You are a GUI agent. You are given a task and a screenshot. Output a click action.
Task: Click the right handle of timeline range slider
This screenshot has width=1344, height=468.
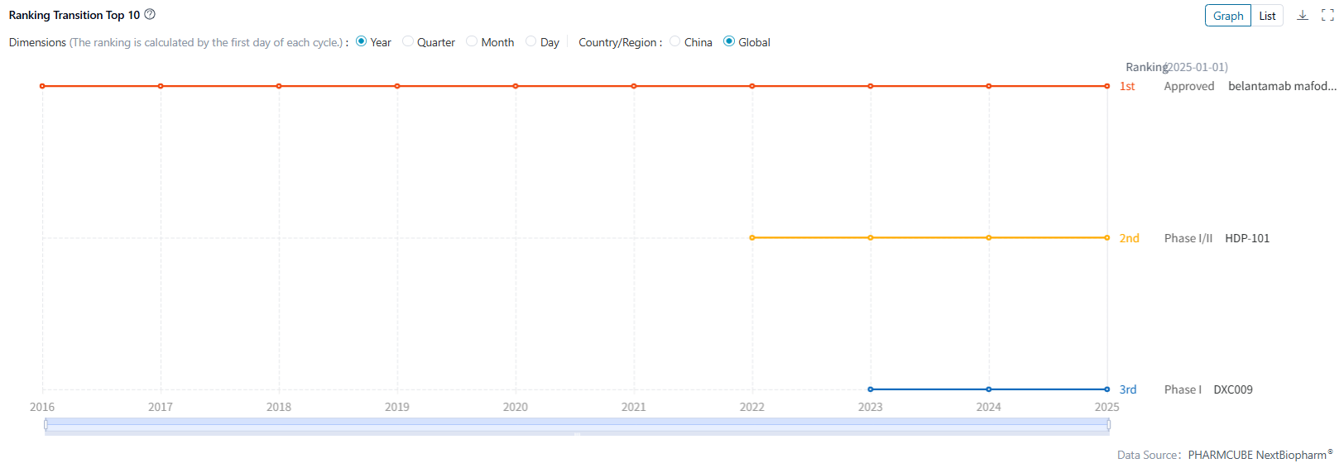click(1108, 424)
